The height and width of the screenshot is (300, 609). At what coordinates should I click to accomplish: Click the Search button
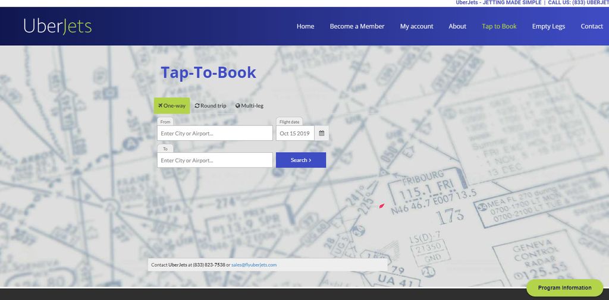coord(301,160)
